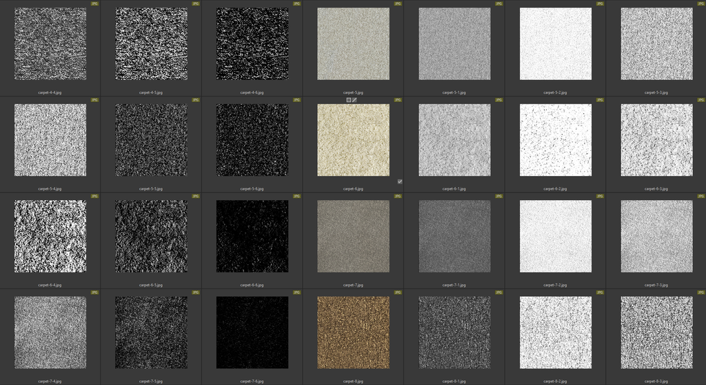Click the carpet-7-3.jpg filename label
This screenshot has height=385, width=706.
[656, 284]
